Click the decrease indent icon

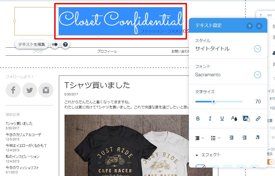coord(231,138)
